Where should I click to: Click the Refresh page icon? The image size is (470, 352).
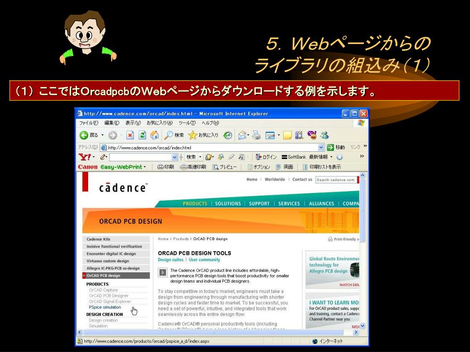pyautogui.click(x=142, y=135)
